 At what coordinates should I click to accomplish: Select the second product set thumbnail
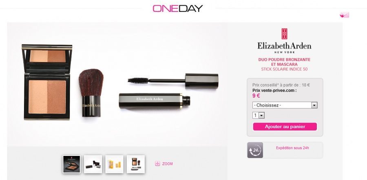click(93, 164)
